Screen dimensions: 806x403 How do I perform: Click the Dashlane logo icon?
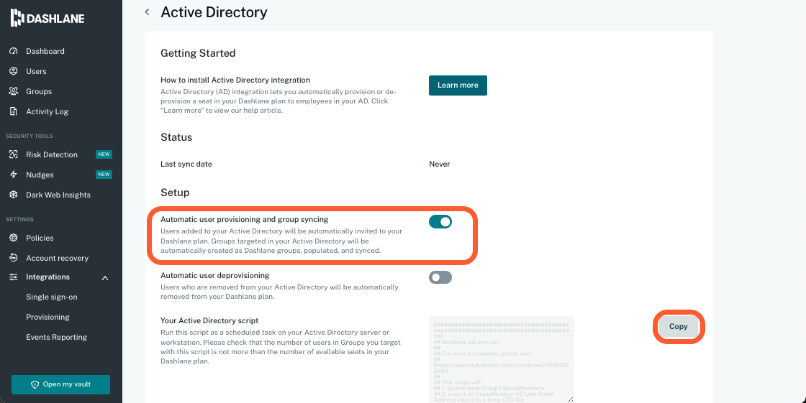(x=17, y=19)
